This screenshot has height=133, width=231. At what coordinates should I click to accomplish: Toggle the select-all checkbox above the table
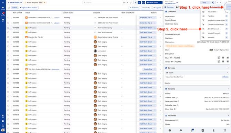(x=9, y=8)
